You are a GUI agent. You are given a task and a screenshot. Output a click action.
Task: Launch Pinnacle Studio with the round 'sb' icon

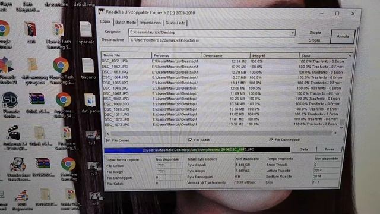coord(9,99)
